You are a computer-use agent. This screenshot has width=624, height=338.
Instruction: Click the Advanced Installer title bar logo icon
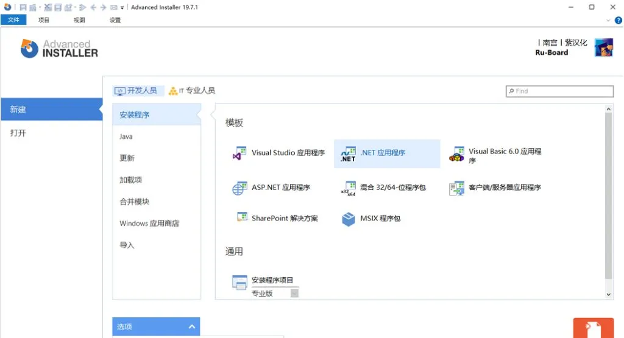pyautogui.click(x=7, y=7)
